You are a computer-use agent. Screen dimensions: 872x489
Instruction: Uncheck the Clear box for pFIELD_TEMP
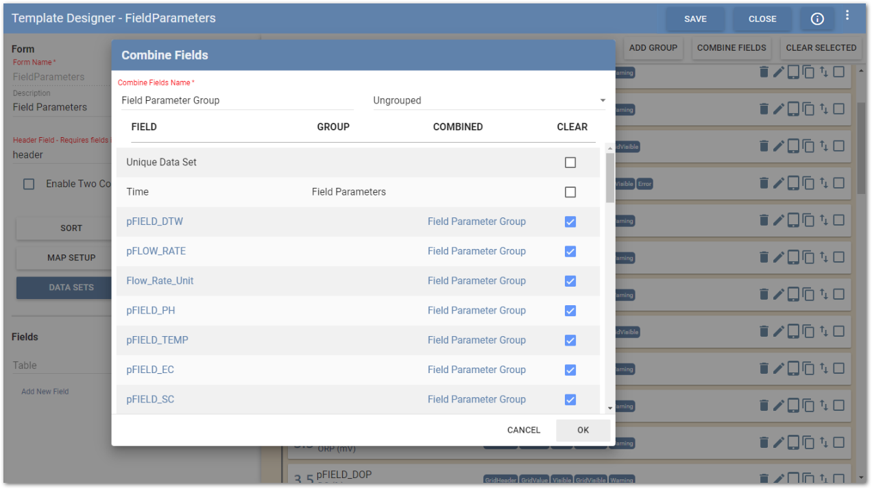[570, 340]
